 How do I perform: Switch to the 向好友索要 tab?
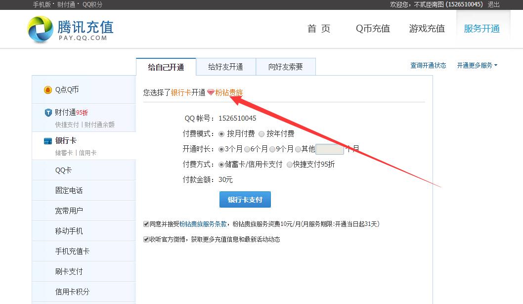point(285,66)
